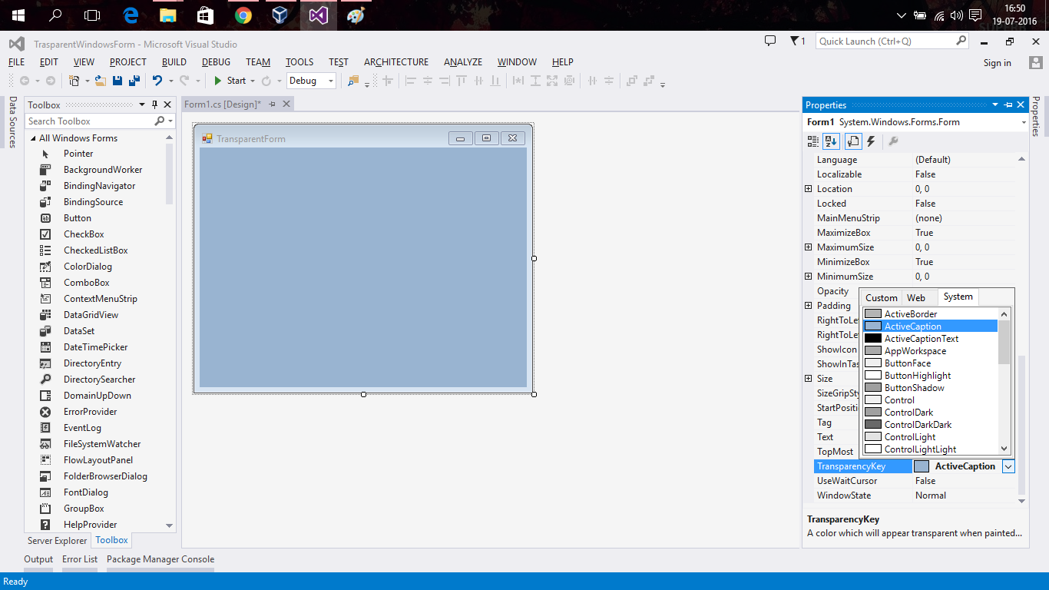Switch to the Server Explorer tab

[x=57, y=540]
